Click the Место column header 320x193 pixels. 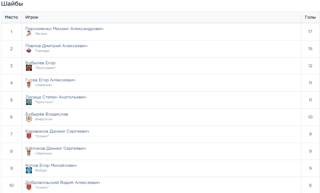pyautogui.click(x=11, y=17)
